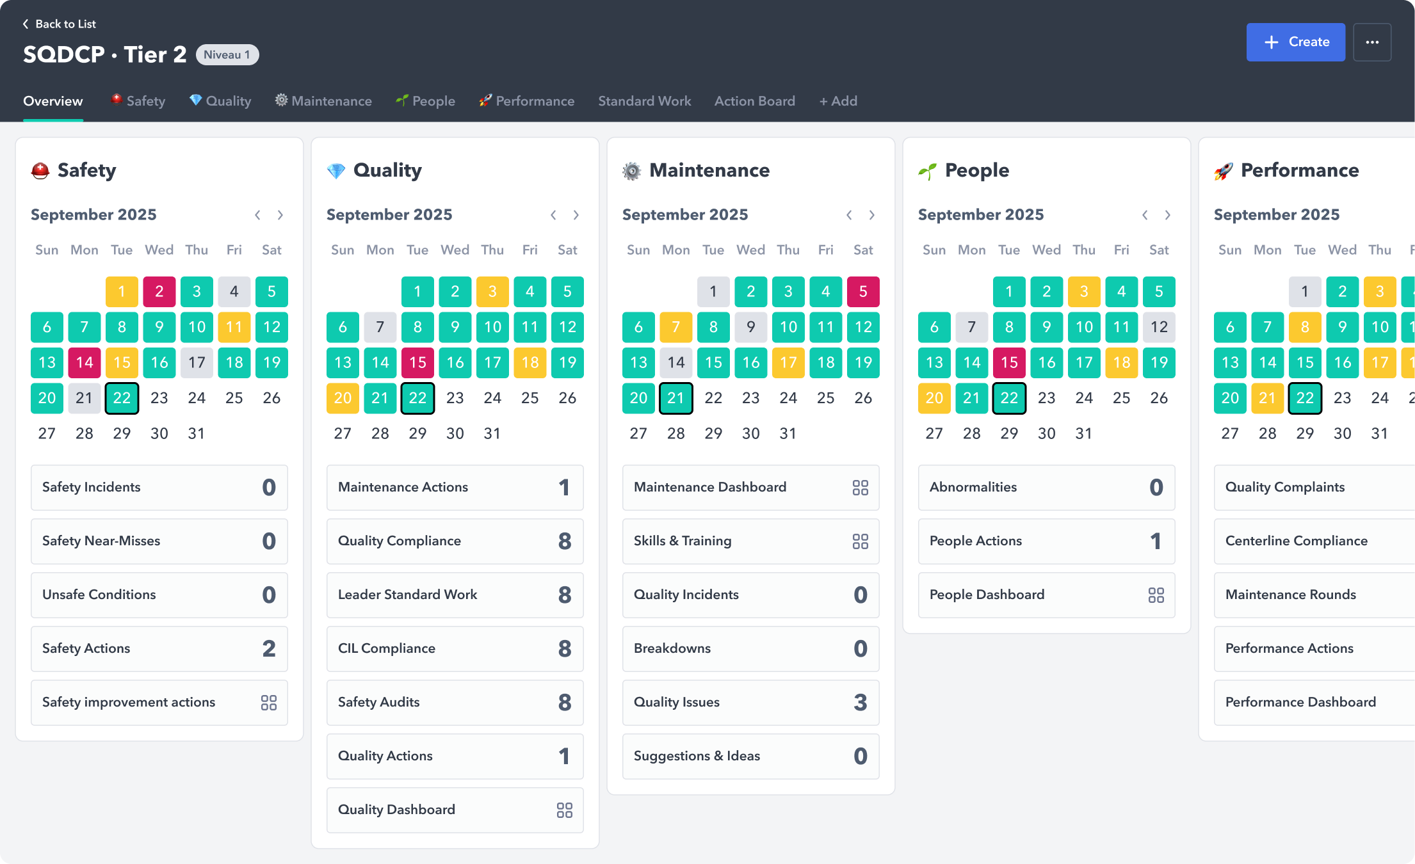Select red day 2 in Safety calendar
The height and width of the screenshot is (864, 1415).
[159, 292]
